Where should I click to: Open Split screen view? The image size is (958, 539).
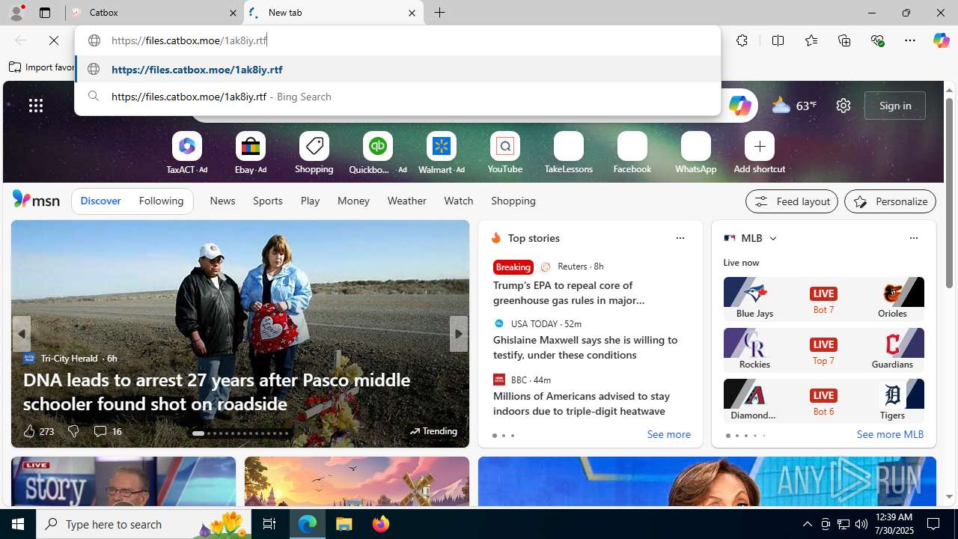tap(778, 40)
